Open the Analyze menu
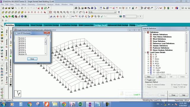The height and width of the screenshot is (107, 190). [50, 4]
